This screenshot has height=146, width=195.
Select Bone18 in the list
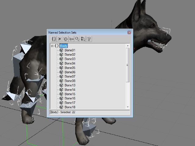pos(70,107)
